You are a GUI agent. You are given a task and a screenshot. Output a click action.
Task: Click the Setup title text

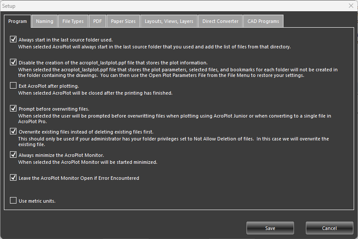click(x=9, y=6)
